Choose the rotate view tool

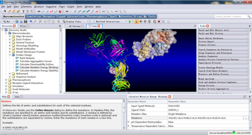pyautogui.click(x=141, y=21)
